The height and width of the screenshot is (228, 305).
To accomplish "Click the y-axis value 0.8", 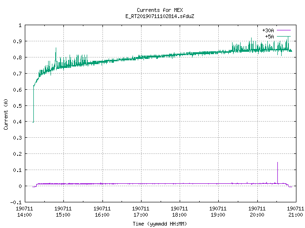I will [17, 57].
